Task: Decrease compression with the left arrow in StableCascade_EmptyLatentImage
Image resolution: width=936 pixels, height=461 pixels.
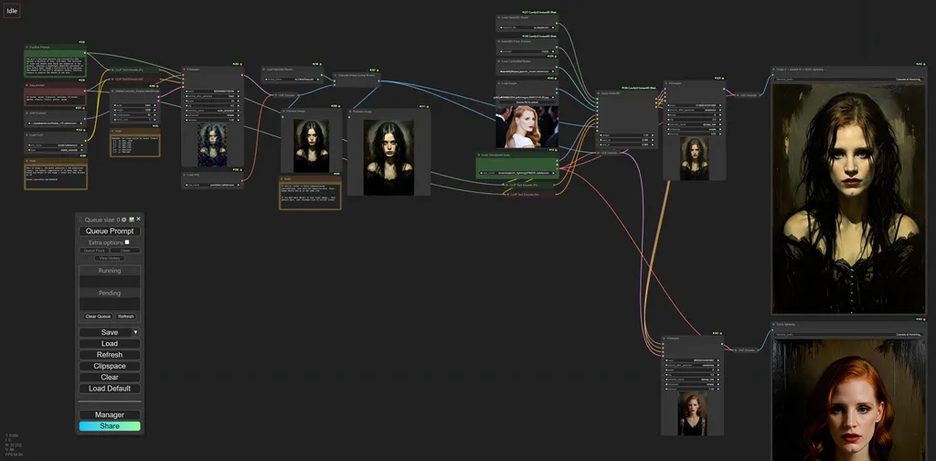Action: click(115, 114)
